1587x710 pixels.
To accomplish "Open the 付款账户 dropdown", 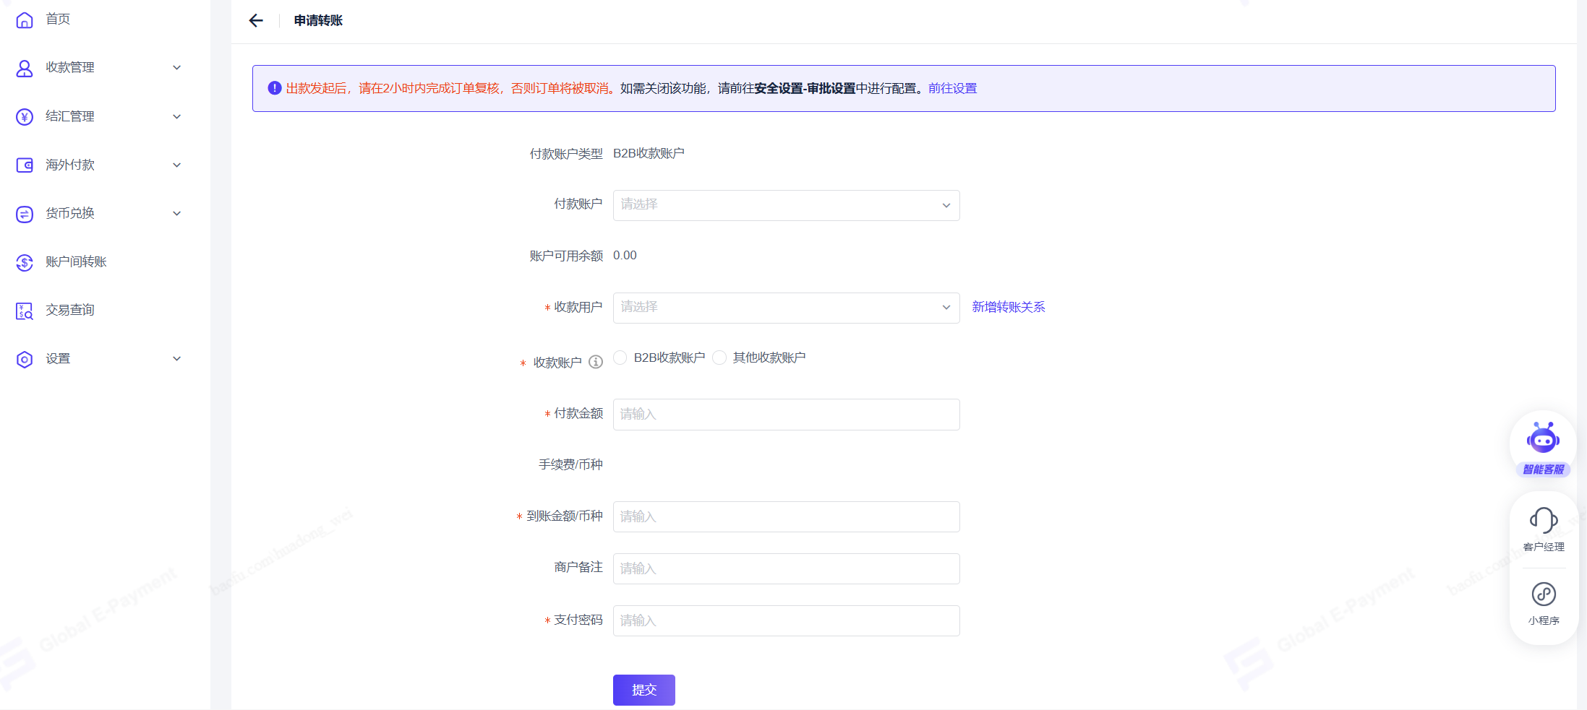I will click(786, 205).
